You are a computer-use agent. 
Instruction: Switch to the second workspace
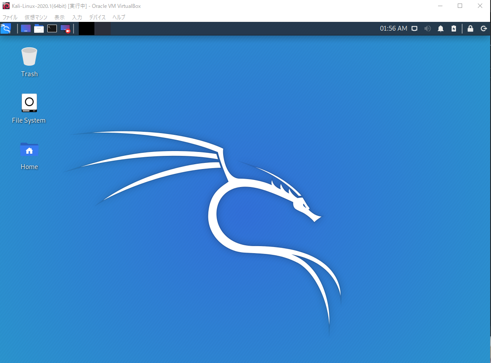103,28
